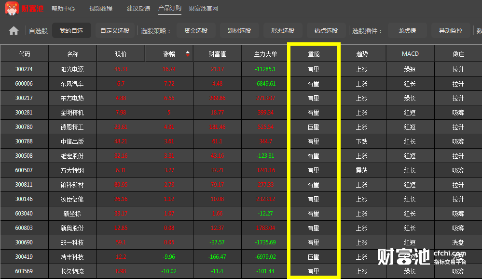This screenshot has height=279, width=482.
Task: Click 主力大单 value -11285.1
Action: click(265, 69)
